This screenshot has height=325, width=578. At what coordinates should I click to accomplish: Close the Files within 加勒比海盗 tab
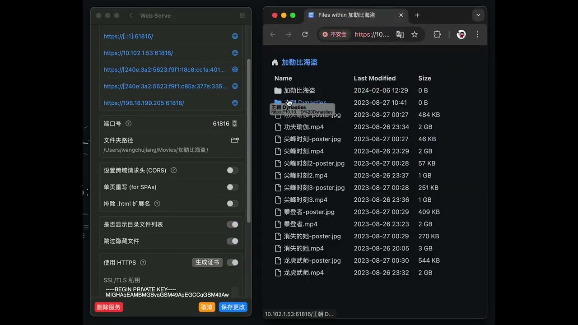(401, 15)
